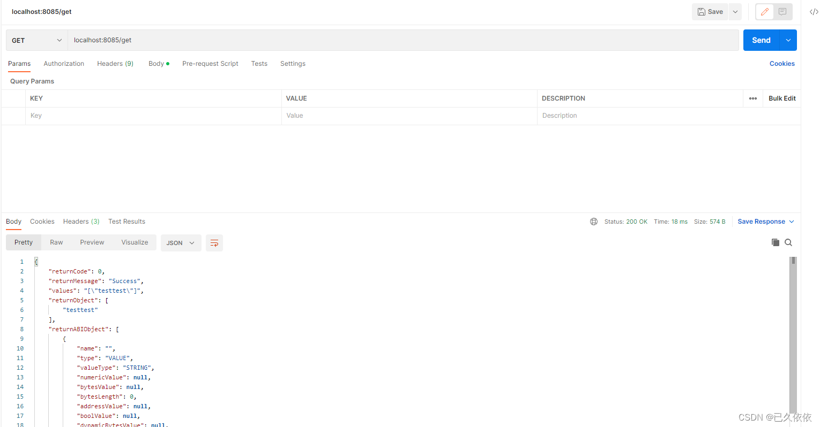Select the Pretty view

pyautogui.click(x=24, y=242)
